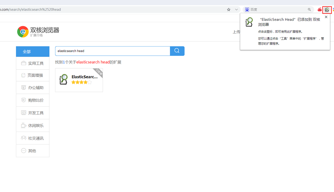Open the 页面增强 category
This screenshot has height=192, width=334.
pos(33,75)
